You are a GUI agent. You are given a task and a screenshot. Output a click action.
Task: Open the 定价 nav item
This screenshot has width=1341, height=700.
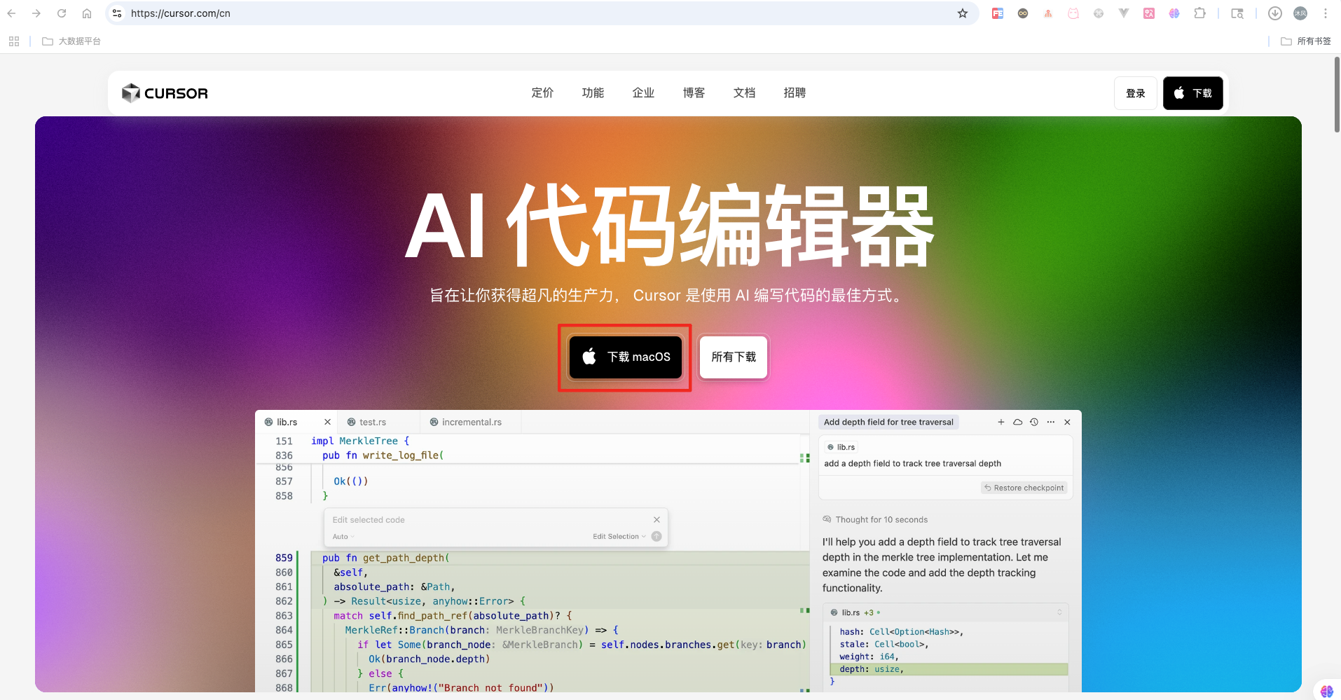tap(542, 92)
